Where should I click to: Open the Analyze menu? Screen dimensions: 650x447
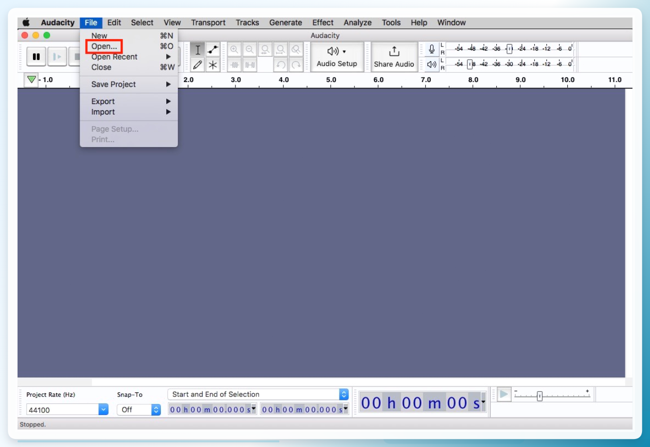tap(358, 23)
